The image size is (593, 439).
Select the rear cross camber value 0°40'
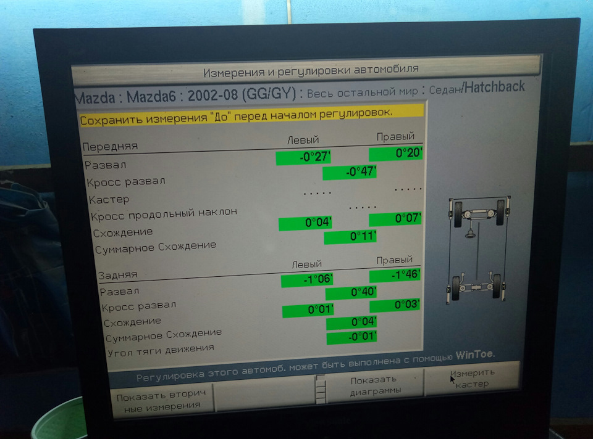(351, 292)
